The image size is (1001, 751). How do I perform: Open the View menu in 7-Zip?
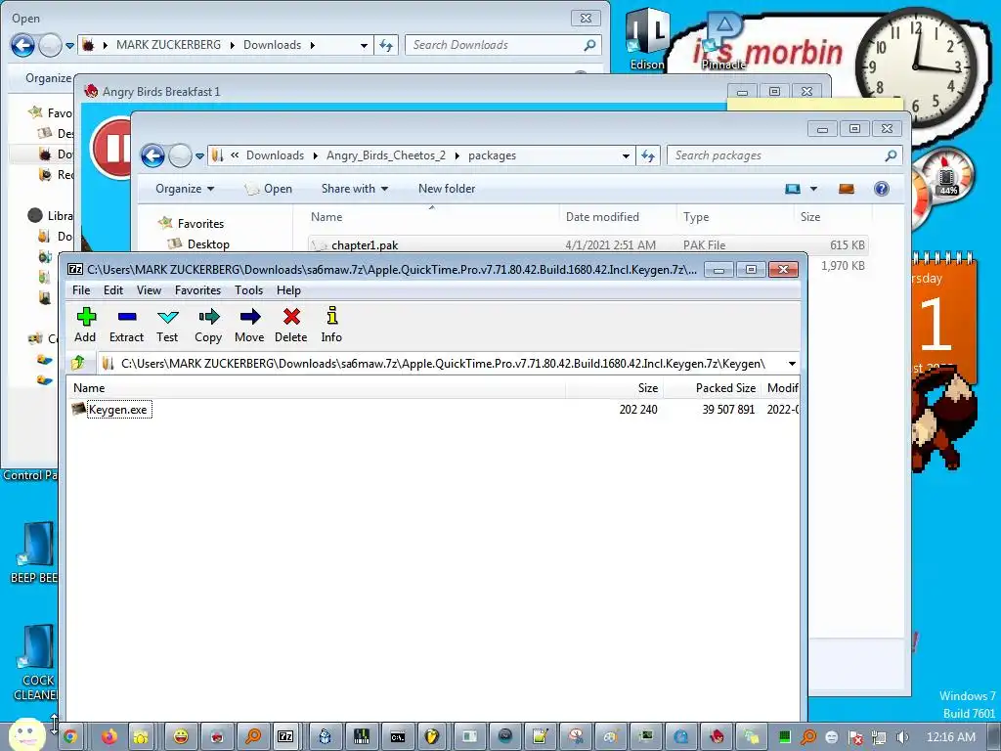pyautogui.click(x=149, y=289)
